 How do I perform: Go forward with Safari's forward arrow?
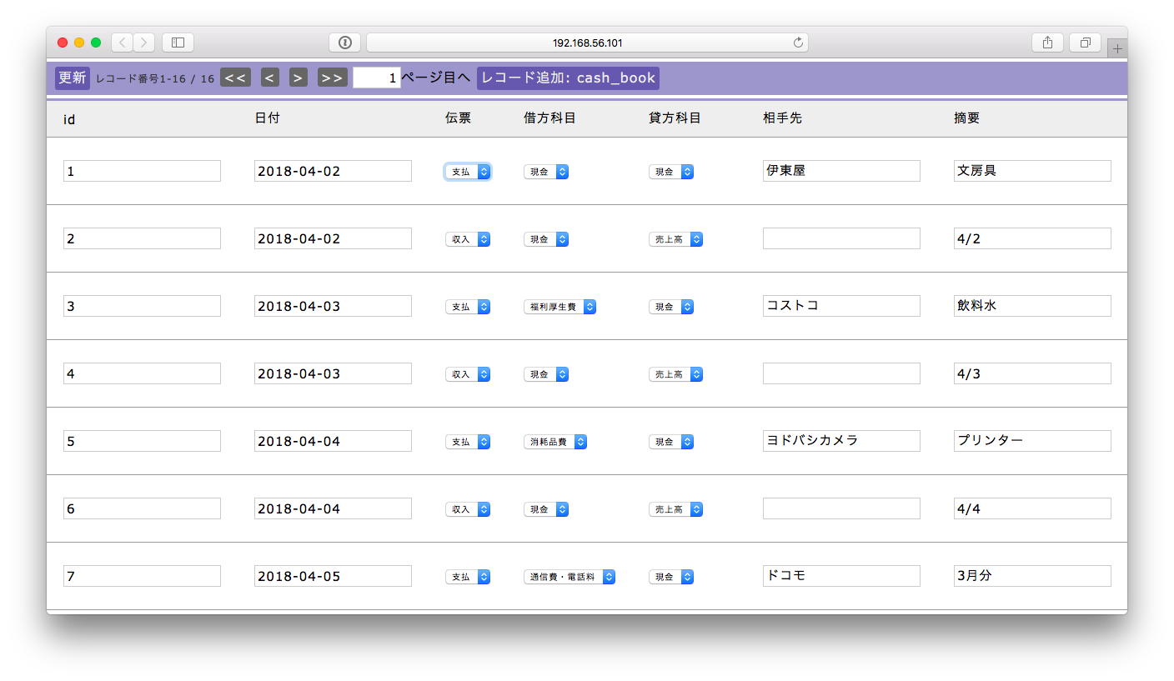tap(143, 43)
